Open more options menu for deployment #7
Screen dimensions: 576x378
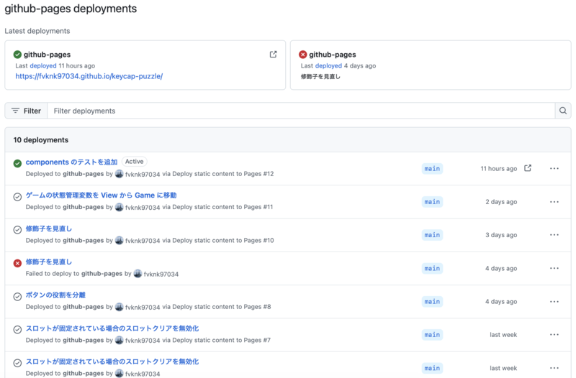pyautogui.click(x=554, y=335)
